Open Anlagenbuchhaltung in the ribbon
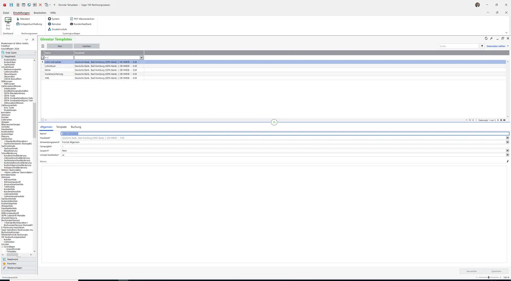The height and width of the screenshot is (281, 511). 29,24
